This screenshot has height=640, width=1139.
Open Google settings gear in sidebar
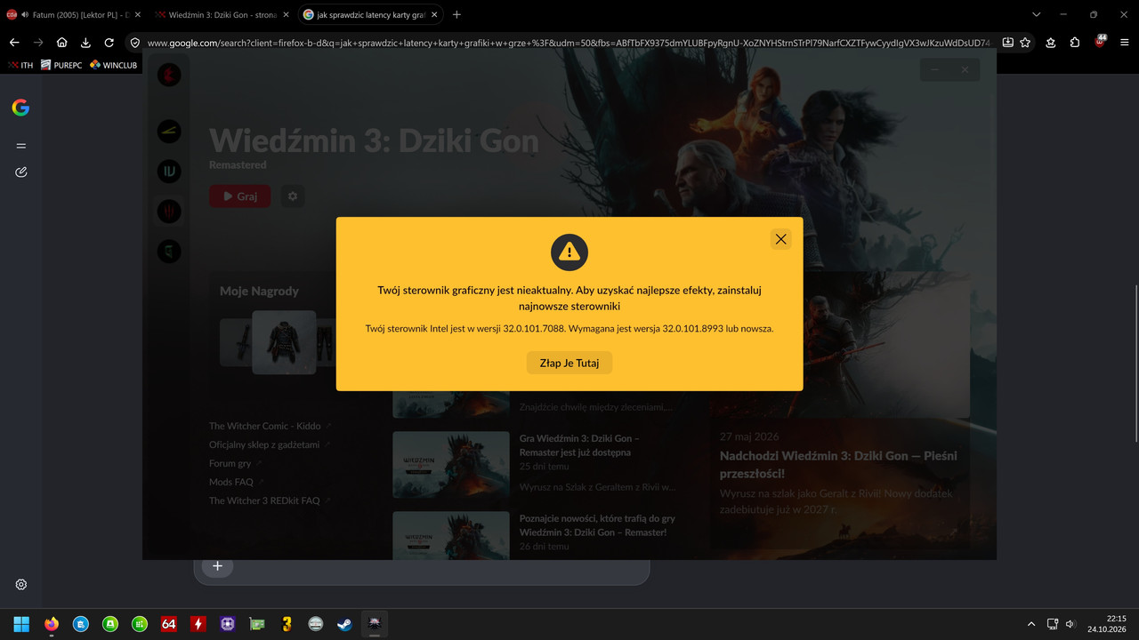(21, 584)
